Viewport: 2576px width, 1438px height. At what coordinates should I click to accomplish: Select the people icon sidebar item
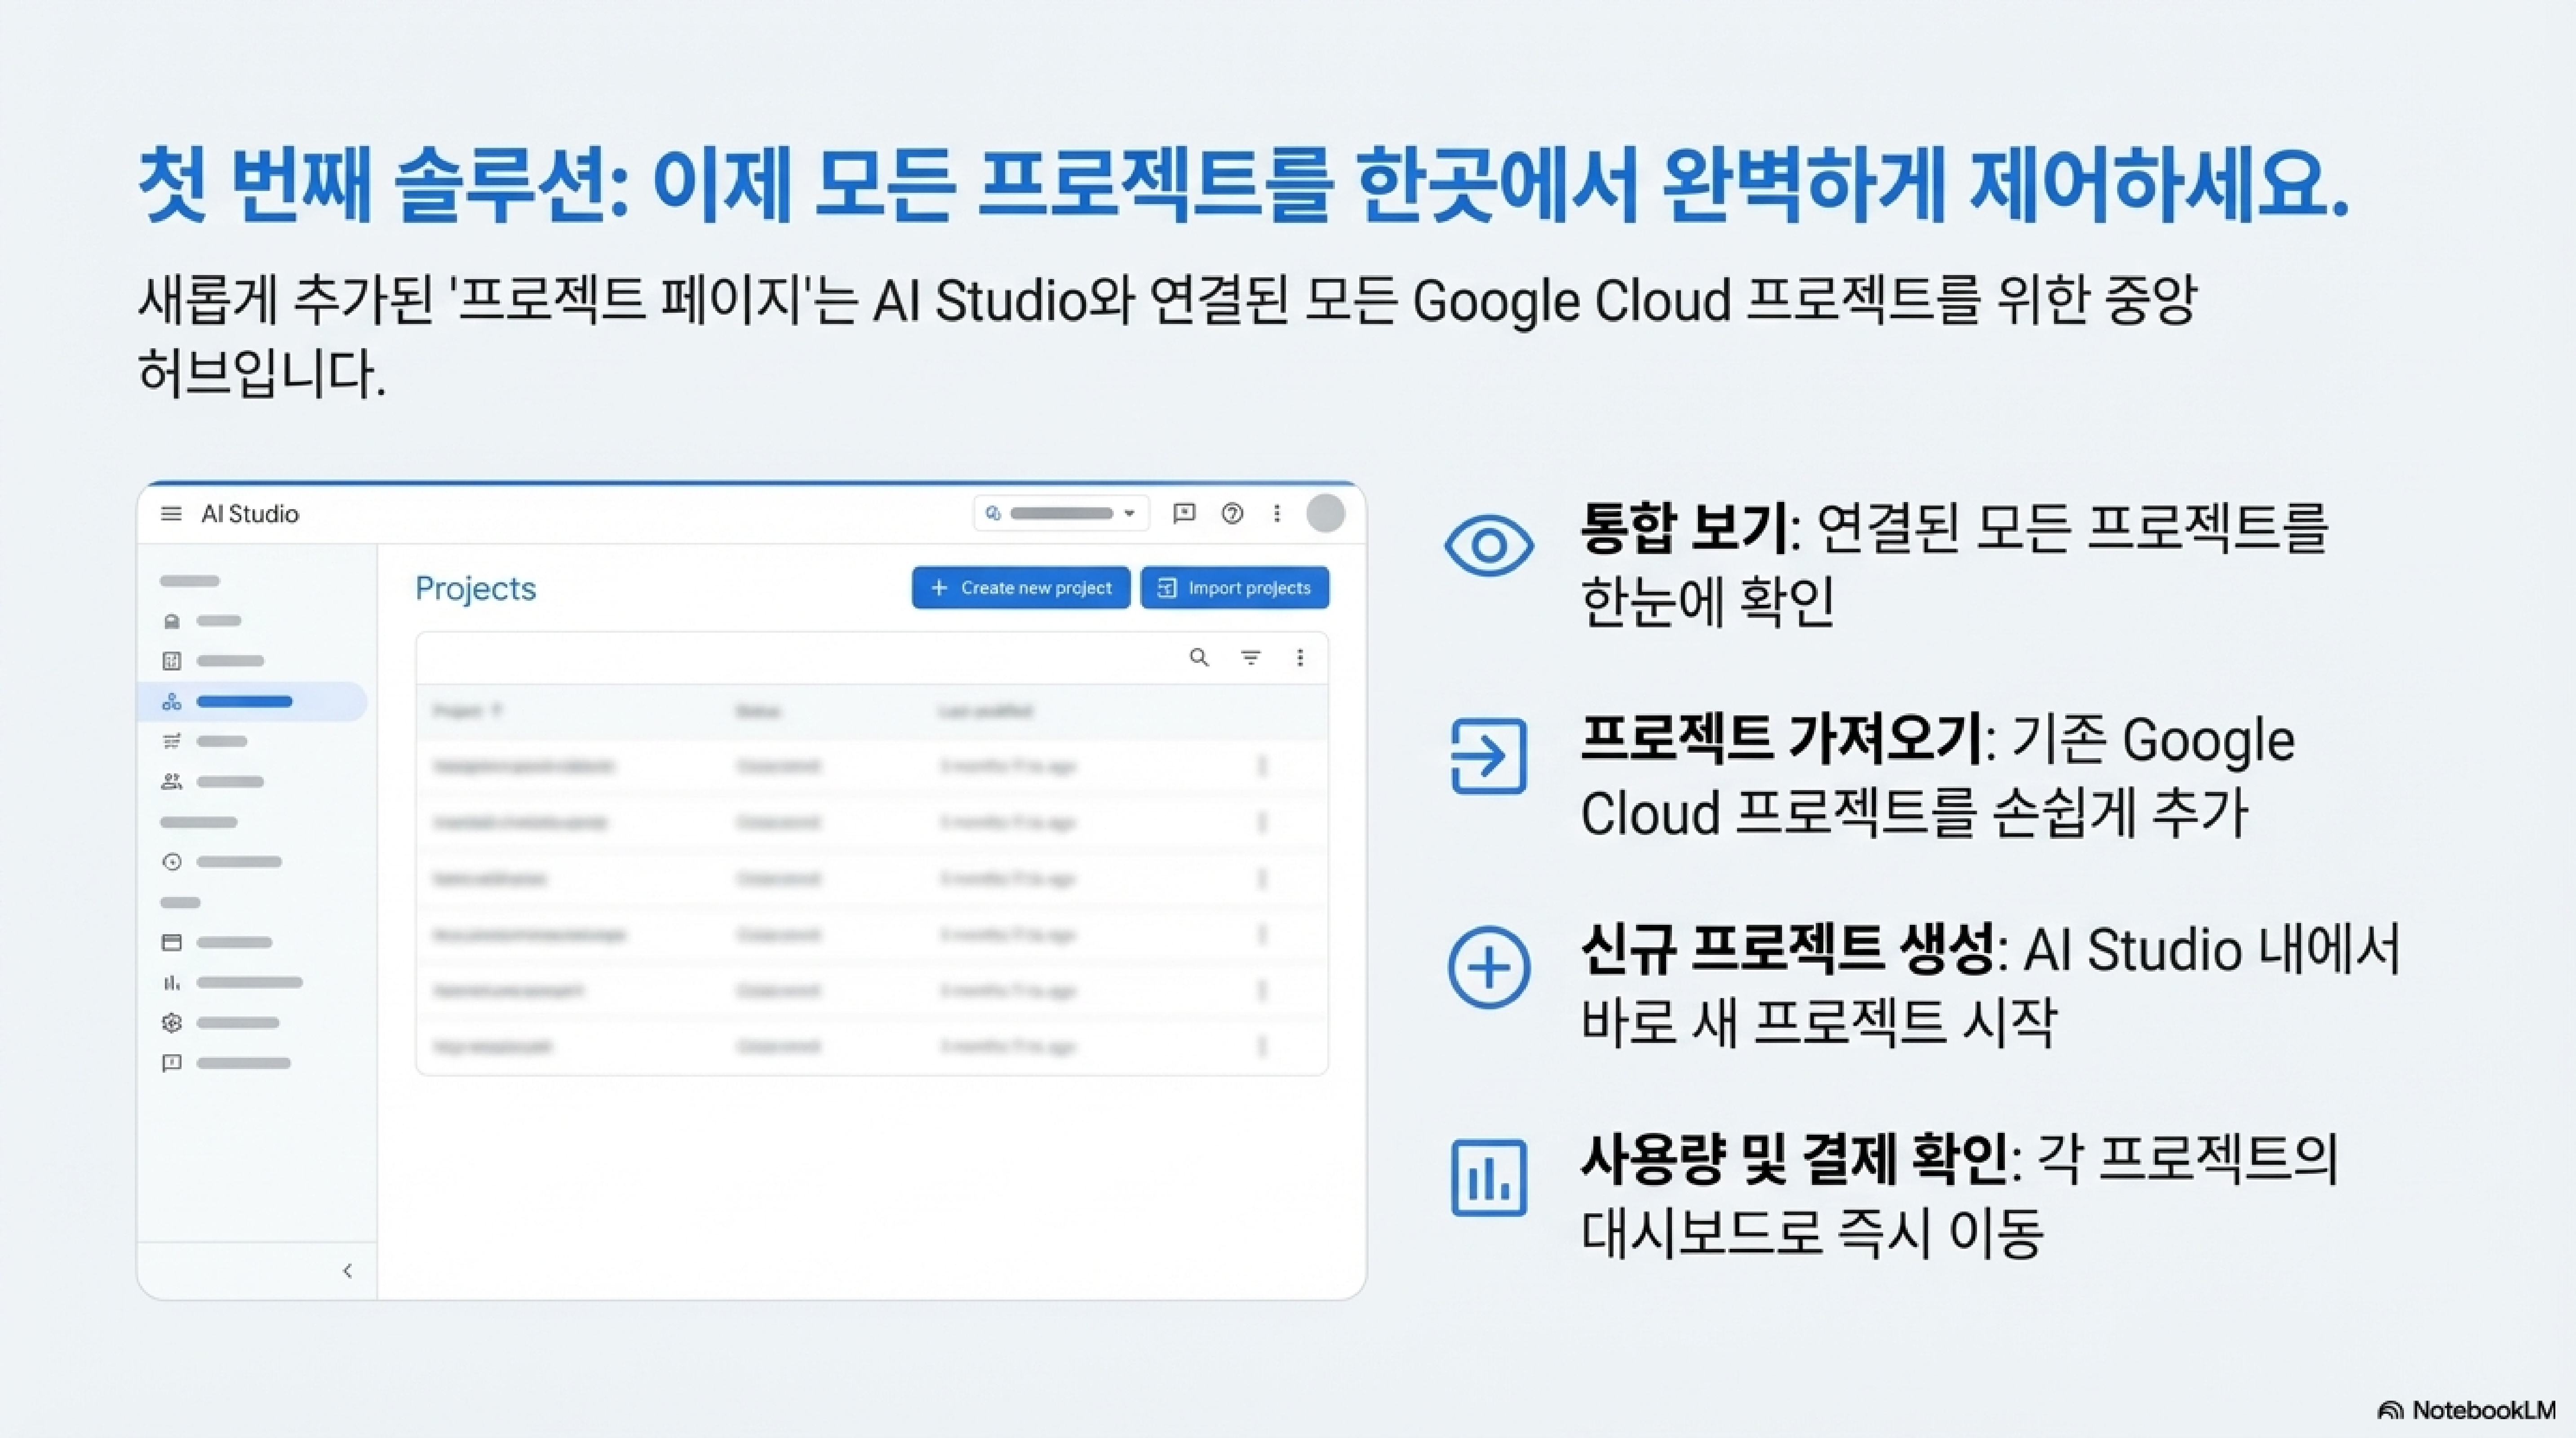[x=172, y=782]
